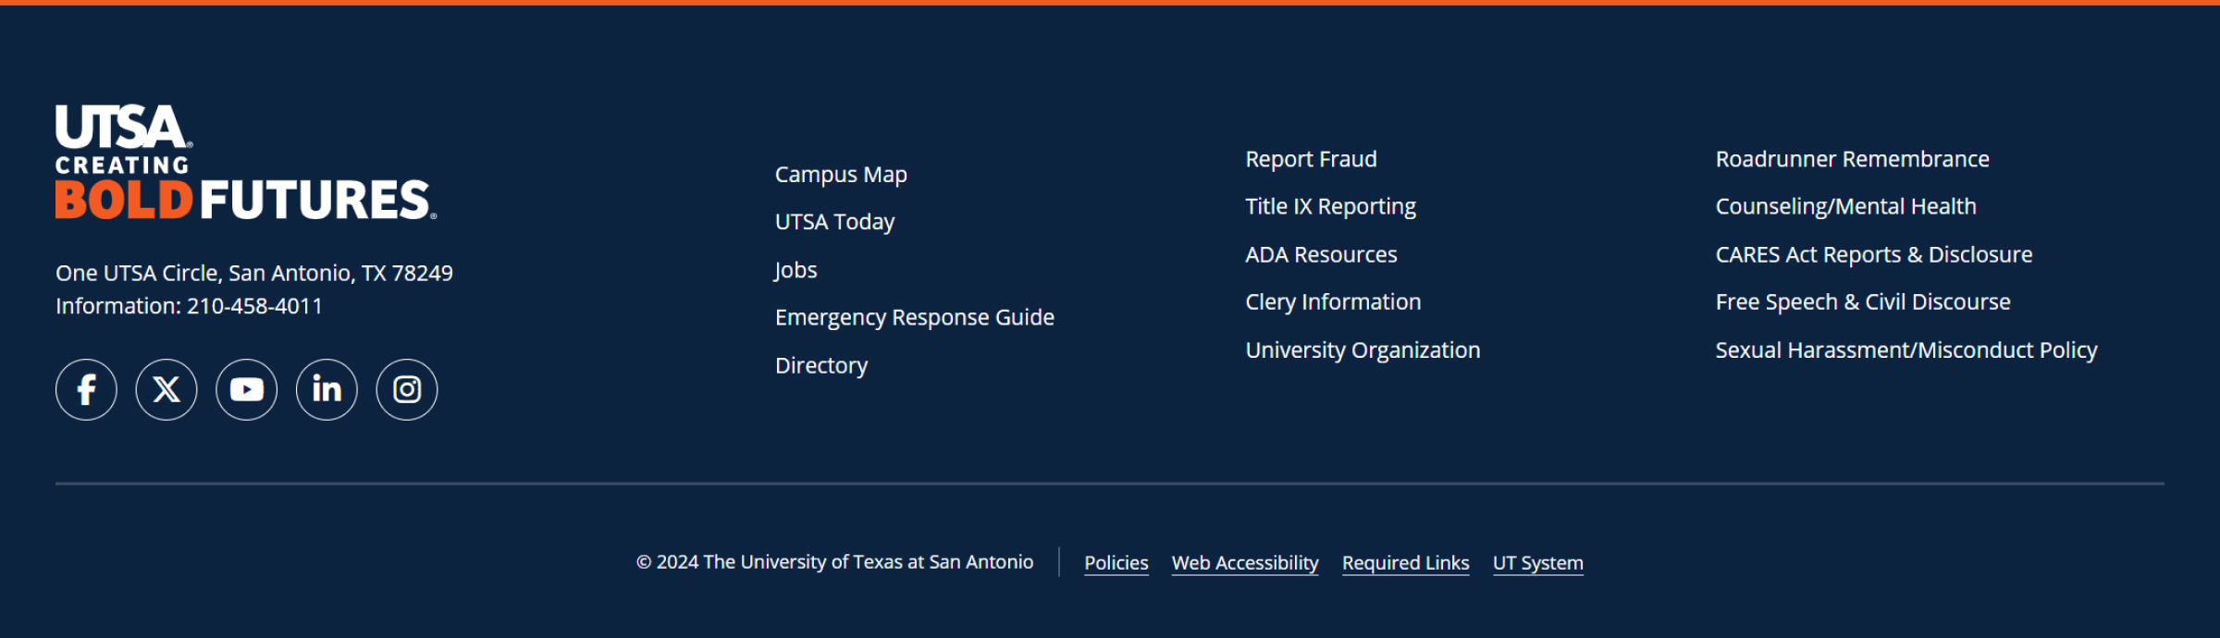2220x638 pixels.
Task: Click the UTSA Creating Bold Futures logo
Action: [246, 162]
